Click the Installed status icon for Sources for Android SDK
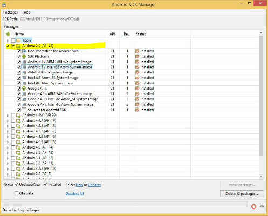268x216 pixels. click(x=138, y=110)
